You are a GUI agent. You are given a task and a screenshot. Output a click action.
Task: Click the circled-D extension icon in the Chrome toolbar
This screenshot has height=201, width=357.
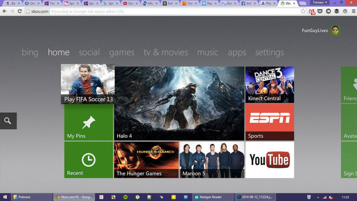click(328, 11)
